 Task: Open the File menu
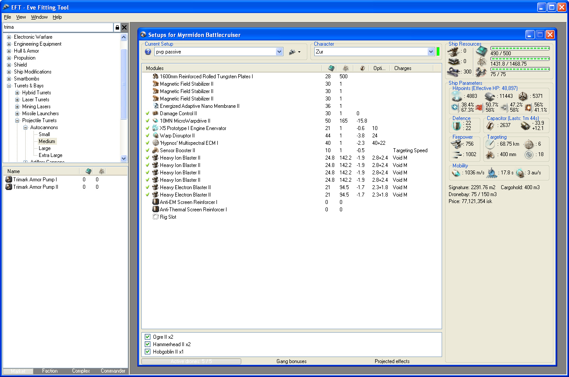point(7,17)
